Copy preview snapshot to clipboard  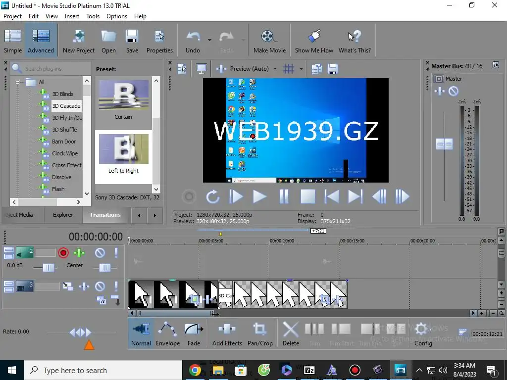[x=316, y=69]
